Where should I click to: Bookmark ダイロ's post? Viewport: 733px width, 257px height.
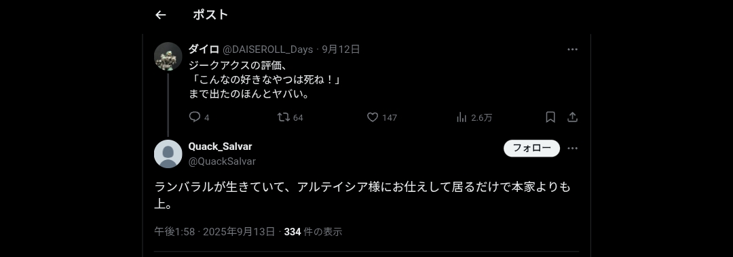pos(550,117)
